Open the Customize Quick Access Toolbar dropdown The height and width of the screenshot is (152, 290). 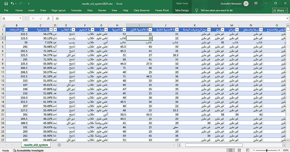coord(29,3)
